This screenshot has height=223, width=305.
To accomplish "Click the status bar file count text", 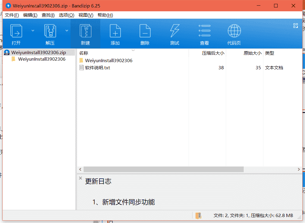I will 253,215.
